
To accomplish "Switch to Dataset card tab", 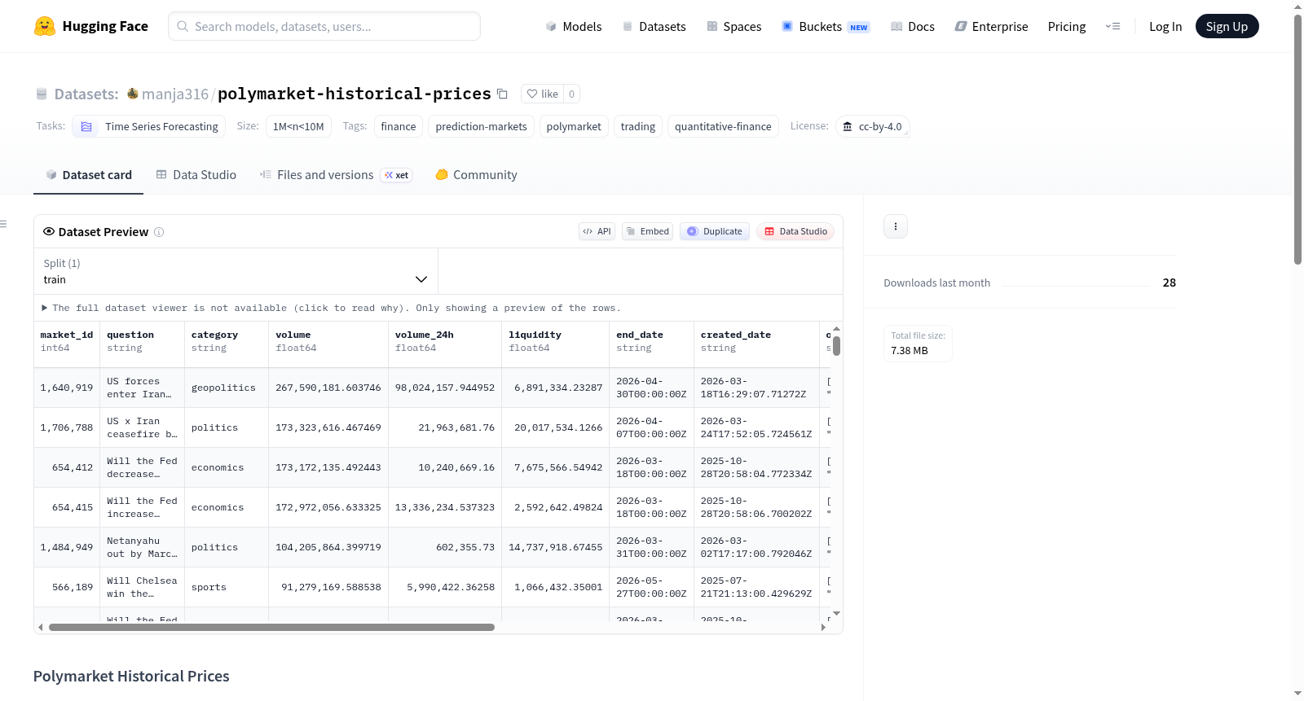I will tap(88, 175).
